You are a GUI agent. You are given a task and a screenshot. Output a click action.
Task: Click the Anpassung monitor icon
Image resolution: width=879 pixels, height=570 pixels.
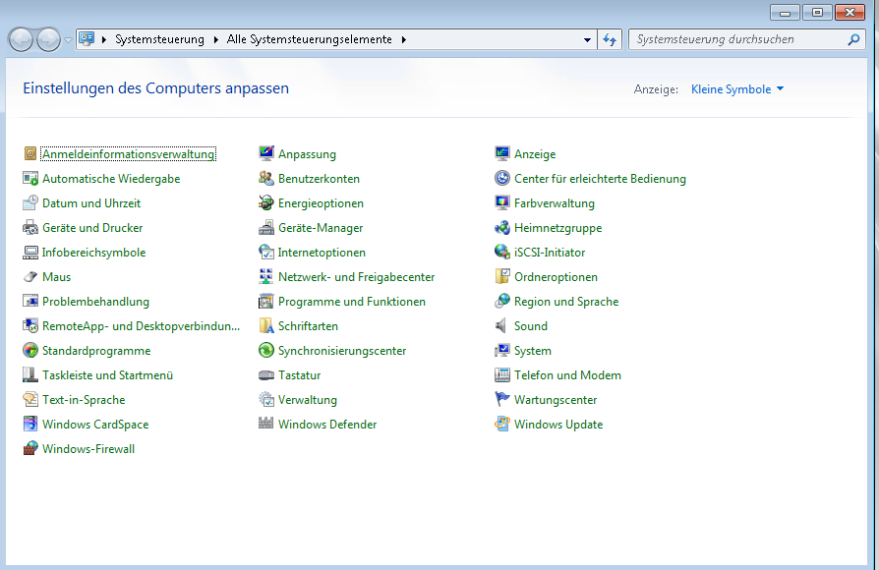pos(266,153)
